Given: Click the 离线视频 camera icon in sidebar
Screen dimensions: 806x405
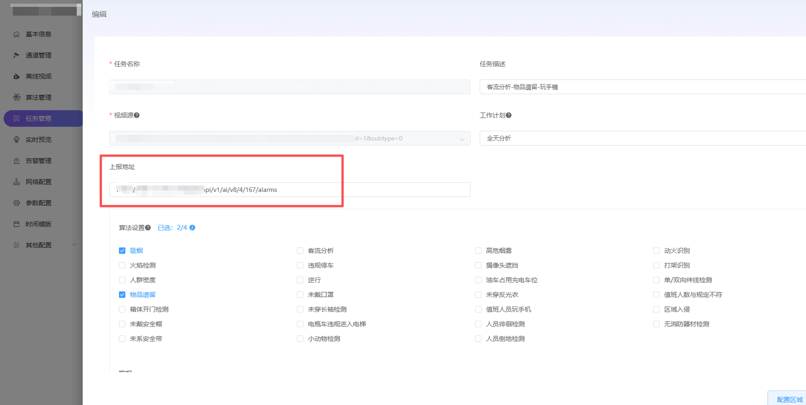Looking at the screenshot, I should point(17,77).
